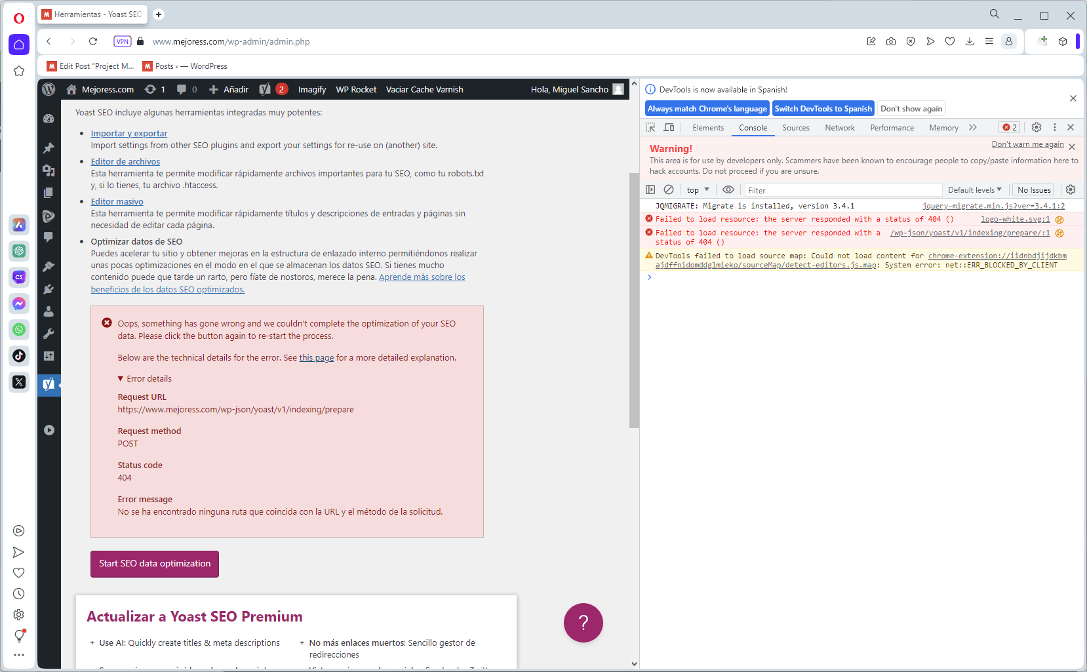Open Easy Setup sliders icon
Screen dimensions: 1087x672
[989, 41]
